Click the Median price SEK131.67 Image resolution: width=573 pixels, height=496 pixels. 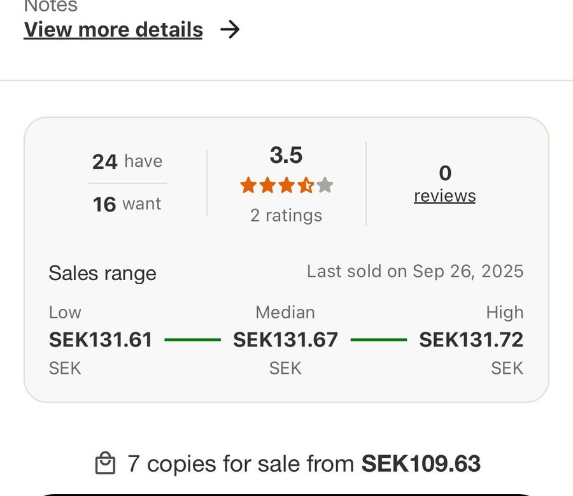tap(285, 340)
